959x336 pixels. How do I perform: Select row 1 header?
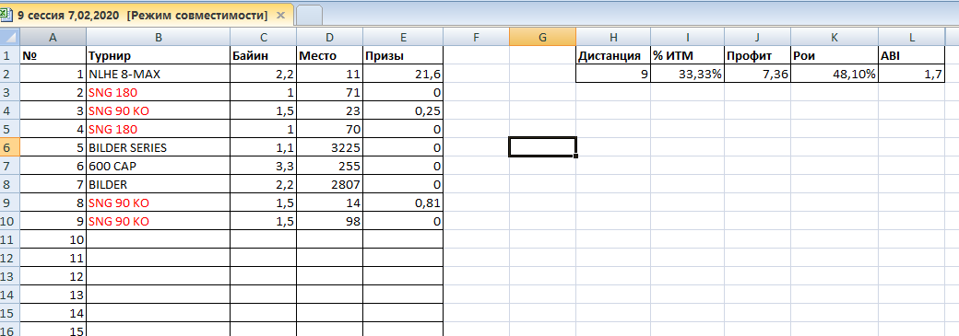pos(9,56)
